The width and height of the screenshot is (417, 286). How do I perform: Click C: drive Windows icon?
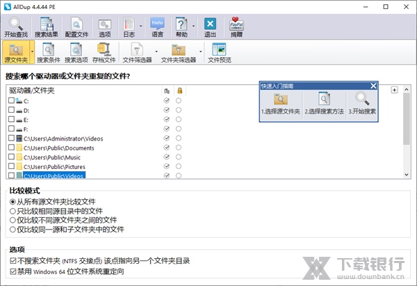point(19,101)
